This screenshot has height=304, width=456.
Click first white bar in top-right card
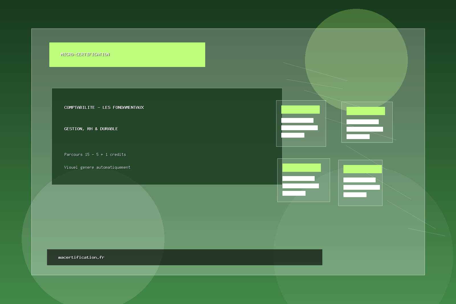363,122
